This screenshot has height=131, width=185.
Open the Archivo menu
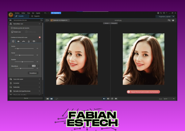(x=17, y=13)
